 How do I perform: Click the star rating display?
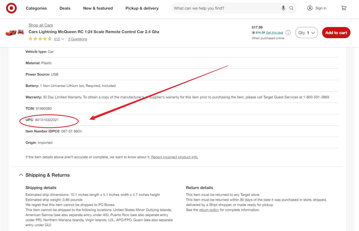pos(40,39)
